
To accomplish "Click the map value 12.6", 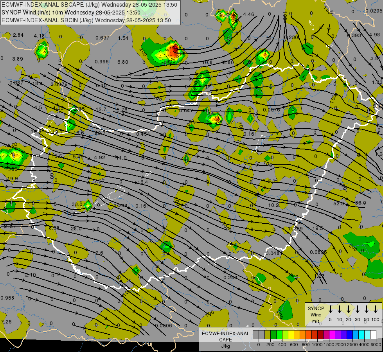I will click(98, 253).
